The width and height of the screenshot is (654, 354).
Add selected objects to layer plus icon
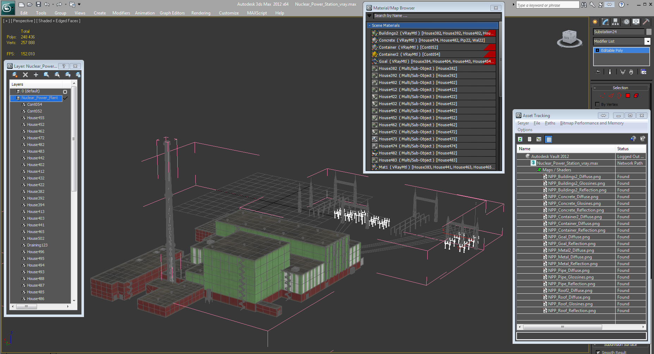tap(36, 75)
